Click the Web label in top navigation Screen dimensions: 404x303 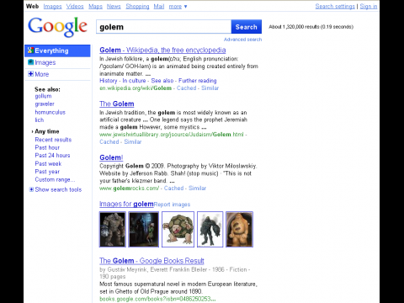tap(32, 6)
